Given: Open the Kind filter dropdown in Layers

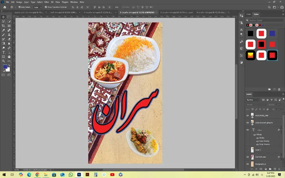Looking at the screenshot, I should pyautogui.click(x=253, y=100).
